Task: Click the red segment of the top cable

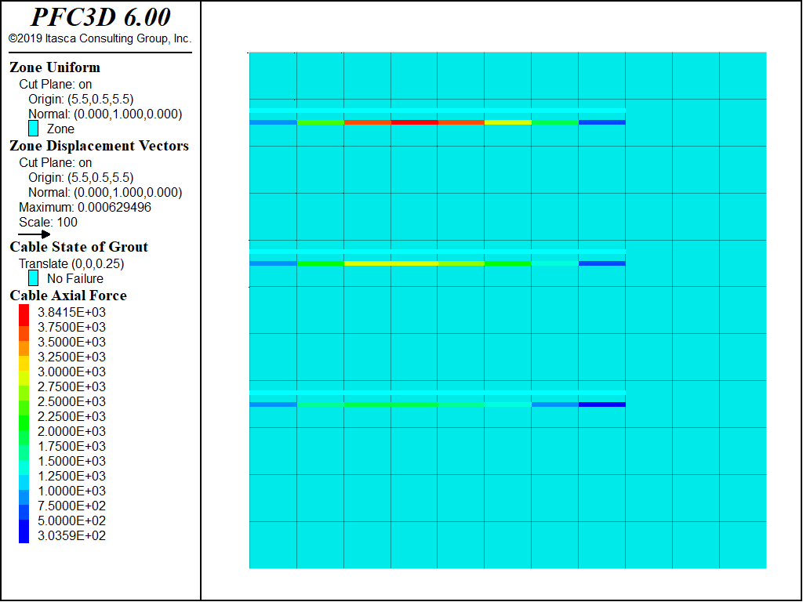Action: pyautogui.click(x=414, y=122)
